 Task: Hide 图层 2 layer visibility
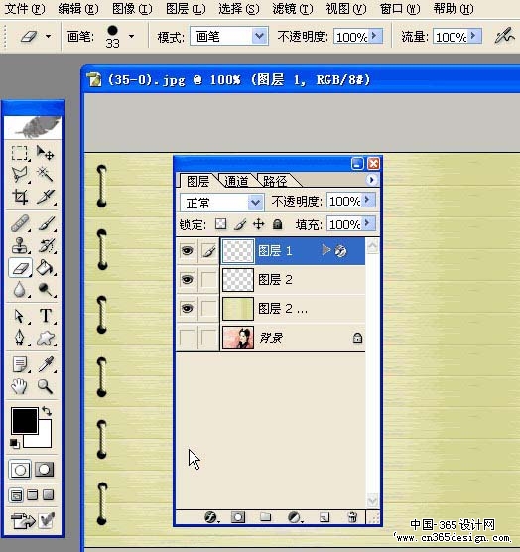[188, 280]
